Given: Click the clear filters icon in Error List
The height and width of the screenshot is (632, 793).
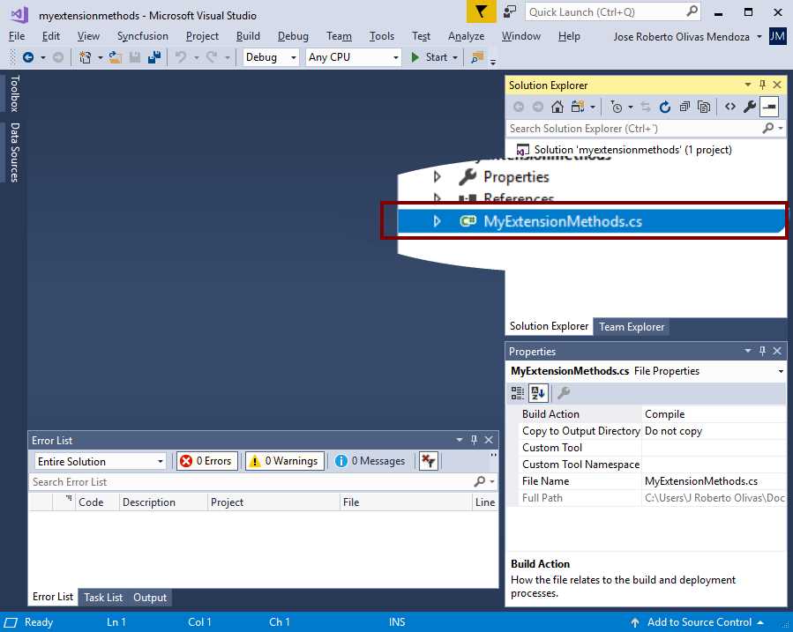Looking at the screenshot, I should (x=429, y=461).
